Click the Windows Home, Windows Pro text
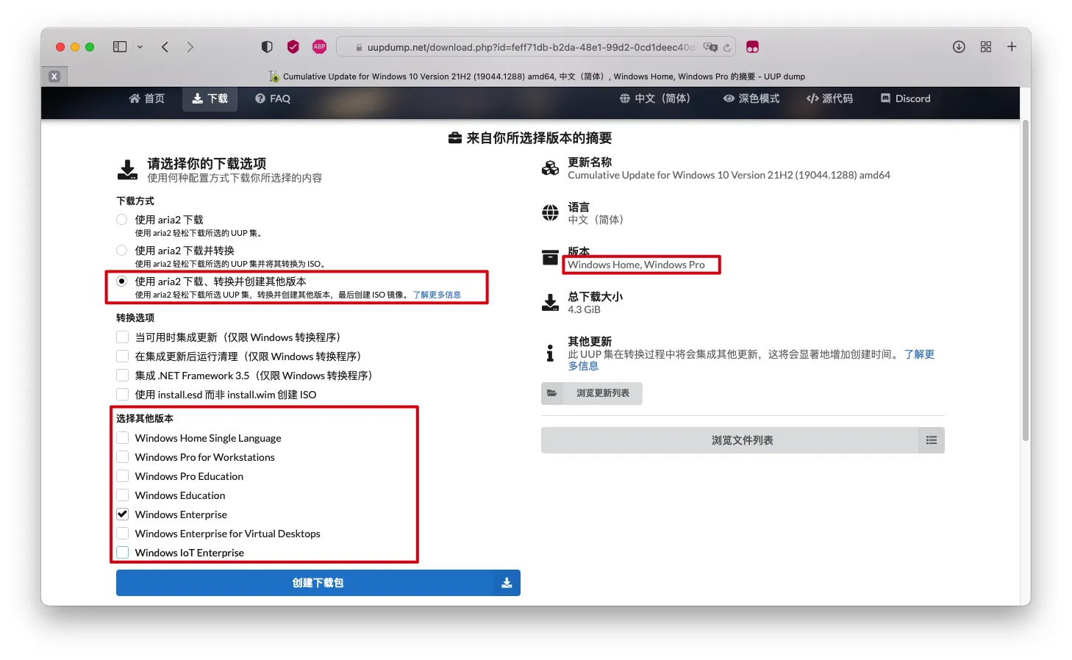Screen dimensions: 1072x660 coord(636,265)
